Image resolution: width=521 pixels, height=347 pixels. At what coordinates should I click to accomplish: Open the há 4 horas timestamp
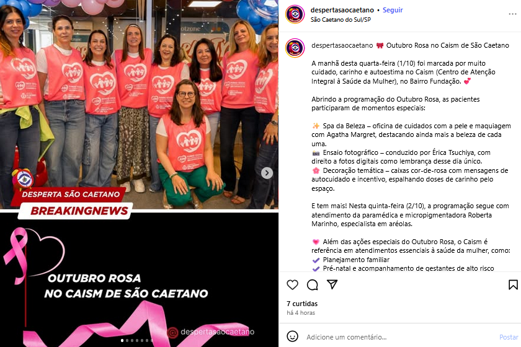point(301,313)
